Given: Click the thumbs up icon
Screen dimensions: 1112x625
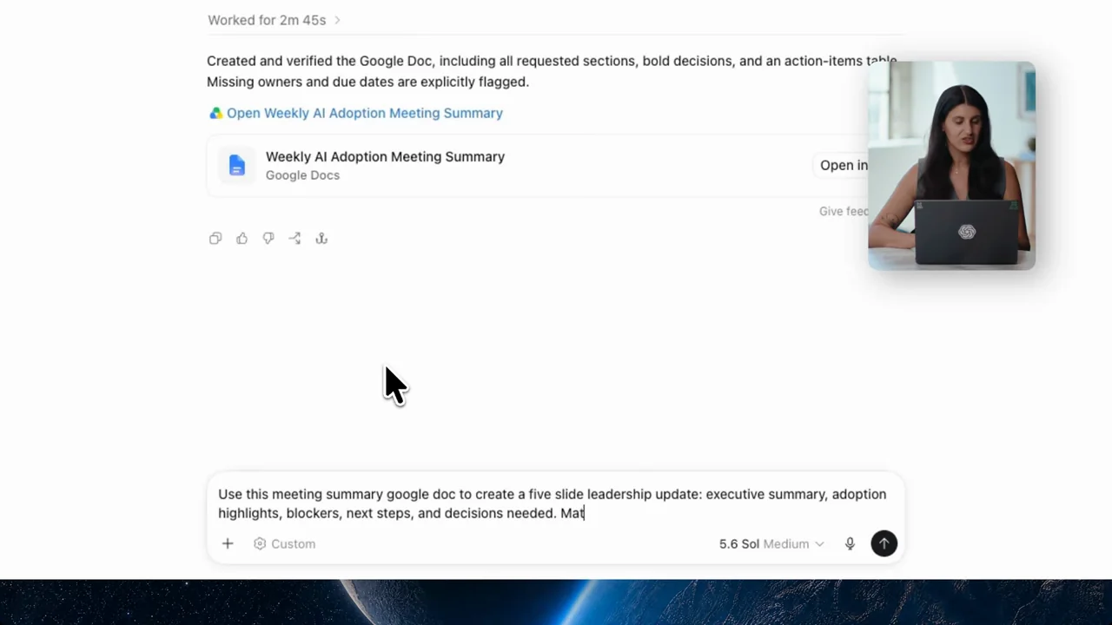Looking at the screenshot, I should pyautogui.click(x=242, y=239).
